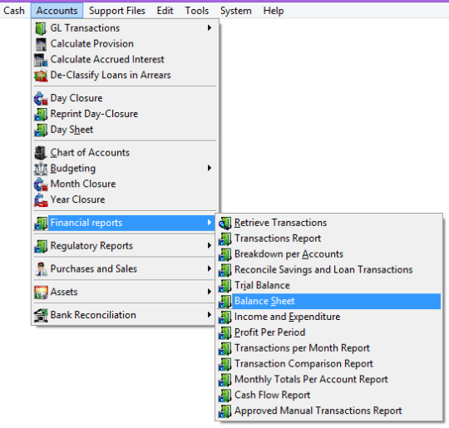Image resolution: width=449 pixels, height=428 pixels.
Task: Click the Transaction Comparison Report icon
Action: 224,364
